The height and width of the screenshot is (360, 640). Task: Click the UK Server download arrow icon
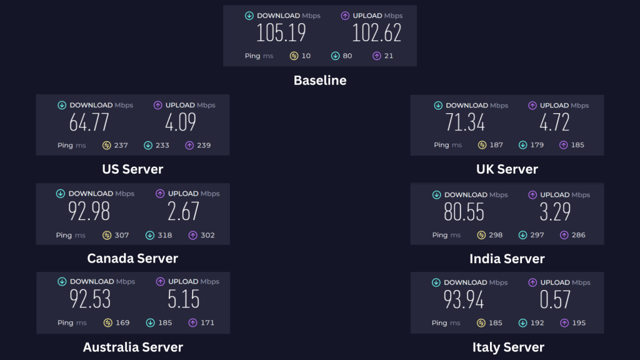coord(438,106)
